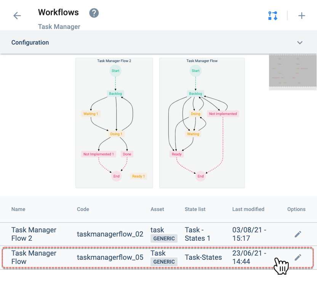Select the Waiting state node

tap(193, 134)
